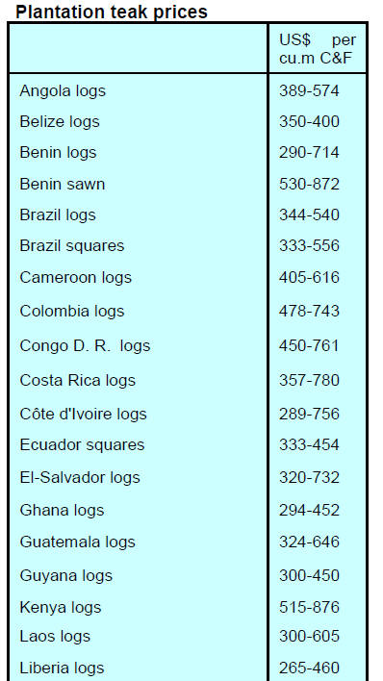Click the El-Salvador logs row label

point(80,478)
